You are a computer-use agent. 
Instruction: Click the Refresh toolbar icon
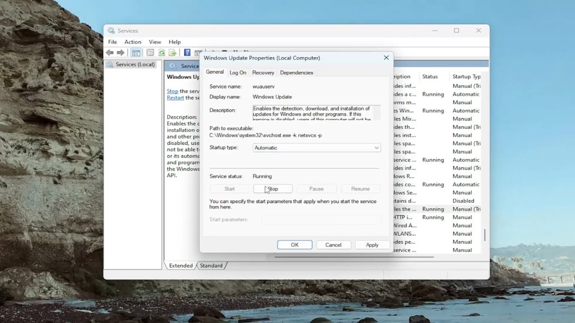point(162,53)
